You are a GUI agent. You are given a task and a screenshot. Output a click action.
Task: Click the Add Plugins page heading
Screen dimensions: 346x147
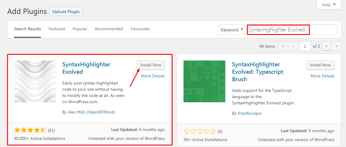point(27,12)
